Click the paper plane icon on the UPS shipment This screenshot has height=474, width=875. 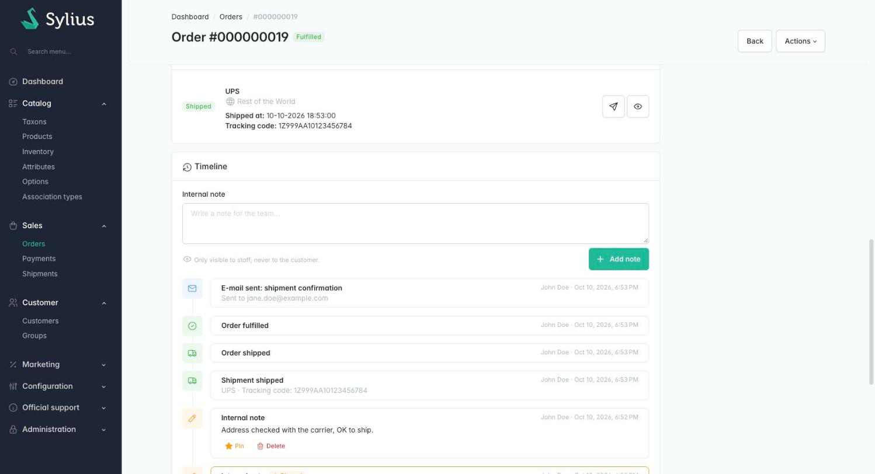[x=613, y=107]
